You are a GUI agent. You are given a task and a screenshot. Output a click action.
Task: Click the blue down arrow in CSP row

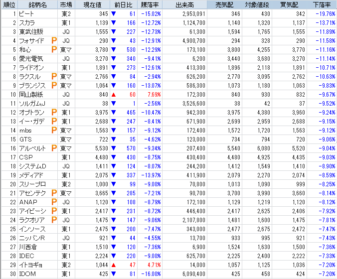tap(114, 157)
